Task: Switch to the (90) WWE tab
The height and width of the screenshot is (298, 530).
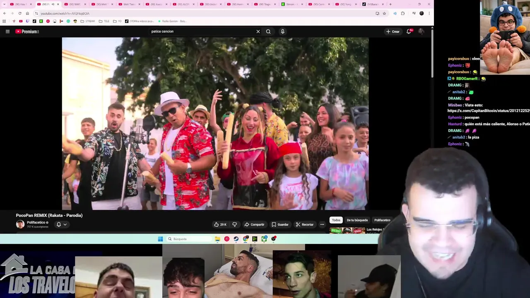Action: click(75, 4)
